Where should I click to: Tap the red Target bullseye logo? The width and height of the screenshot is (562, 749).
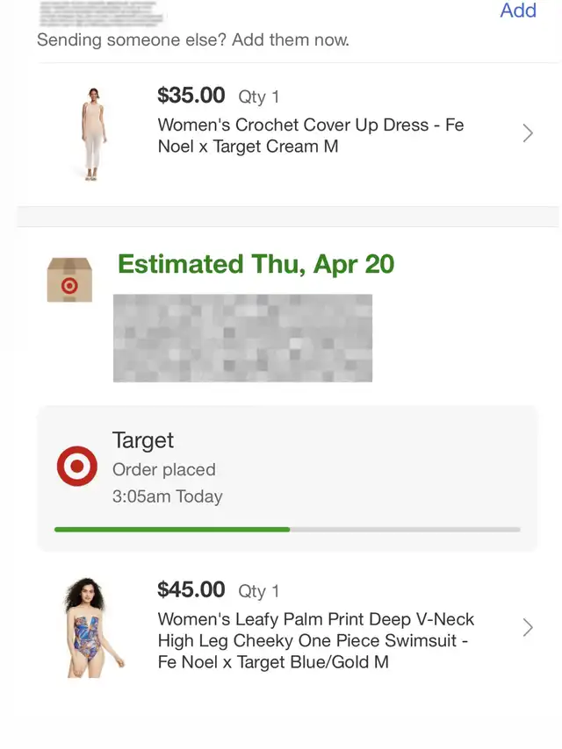(x=77, y=467)
